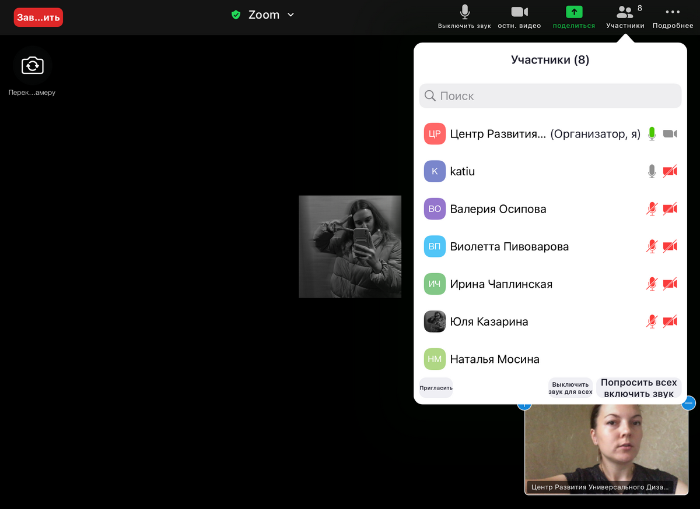Click the green microphone of Центр Развития
This screenshot has height=509, width=700.
[x=652, y=134]
